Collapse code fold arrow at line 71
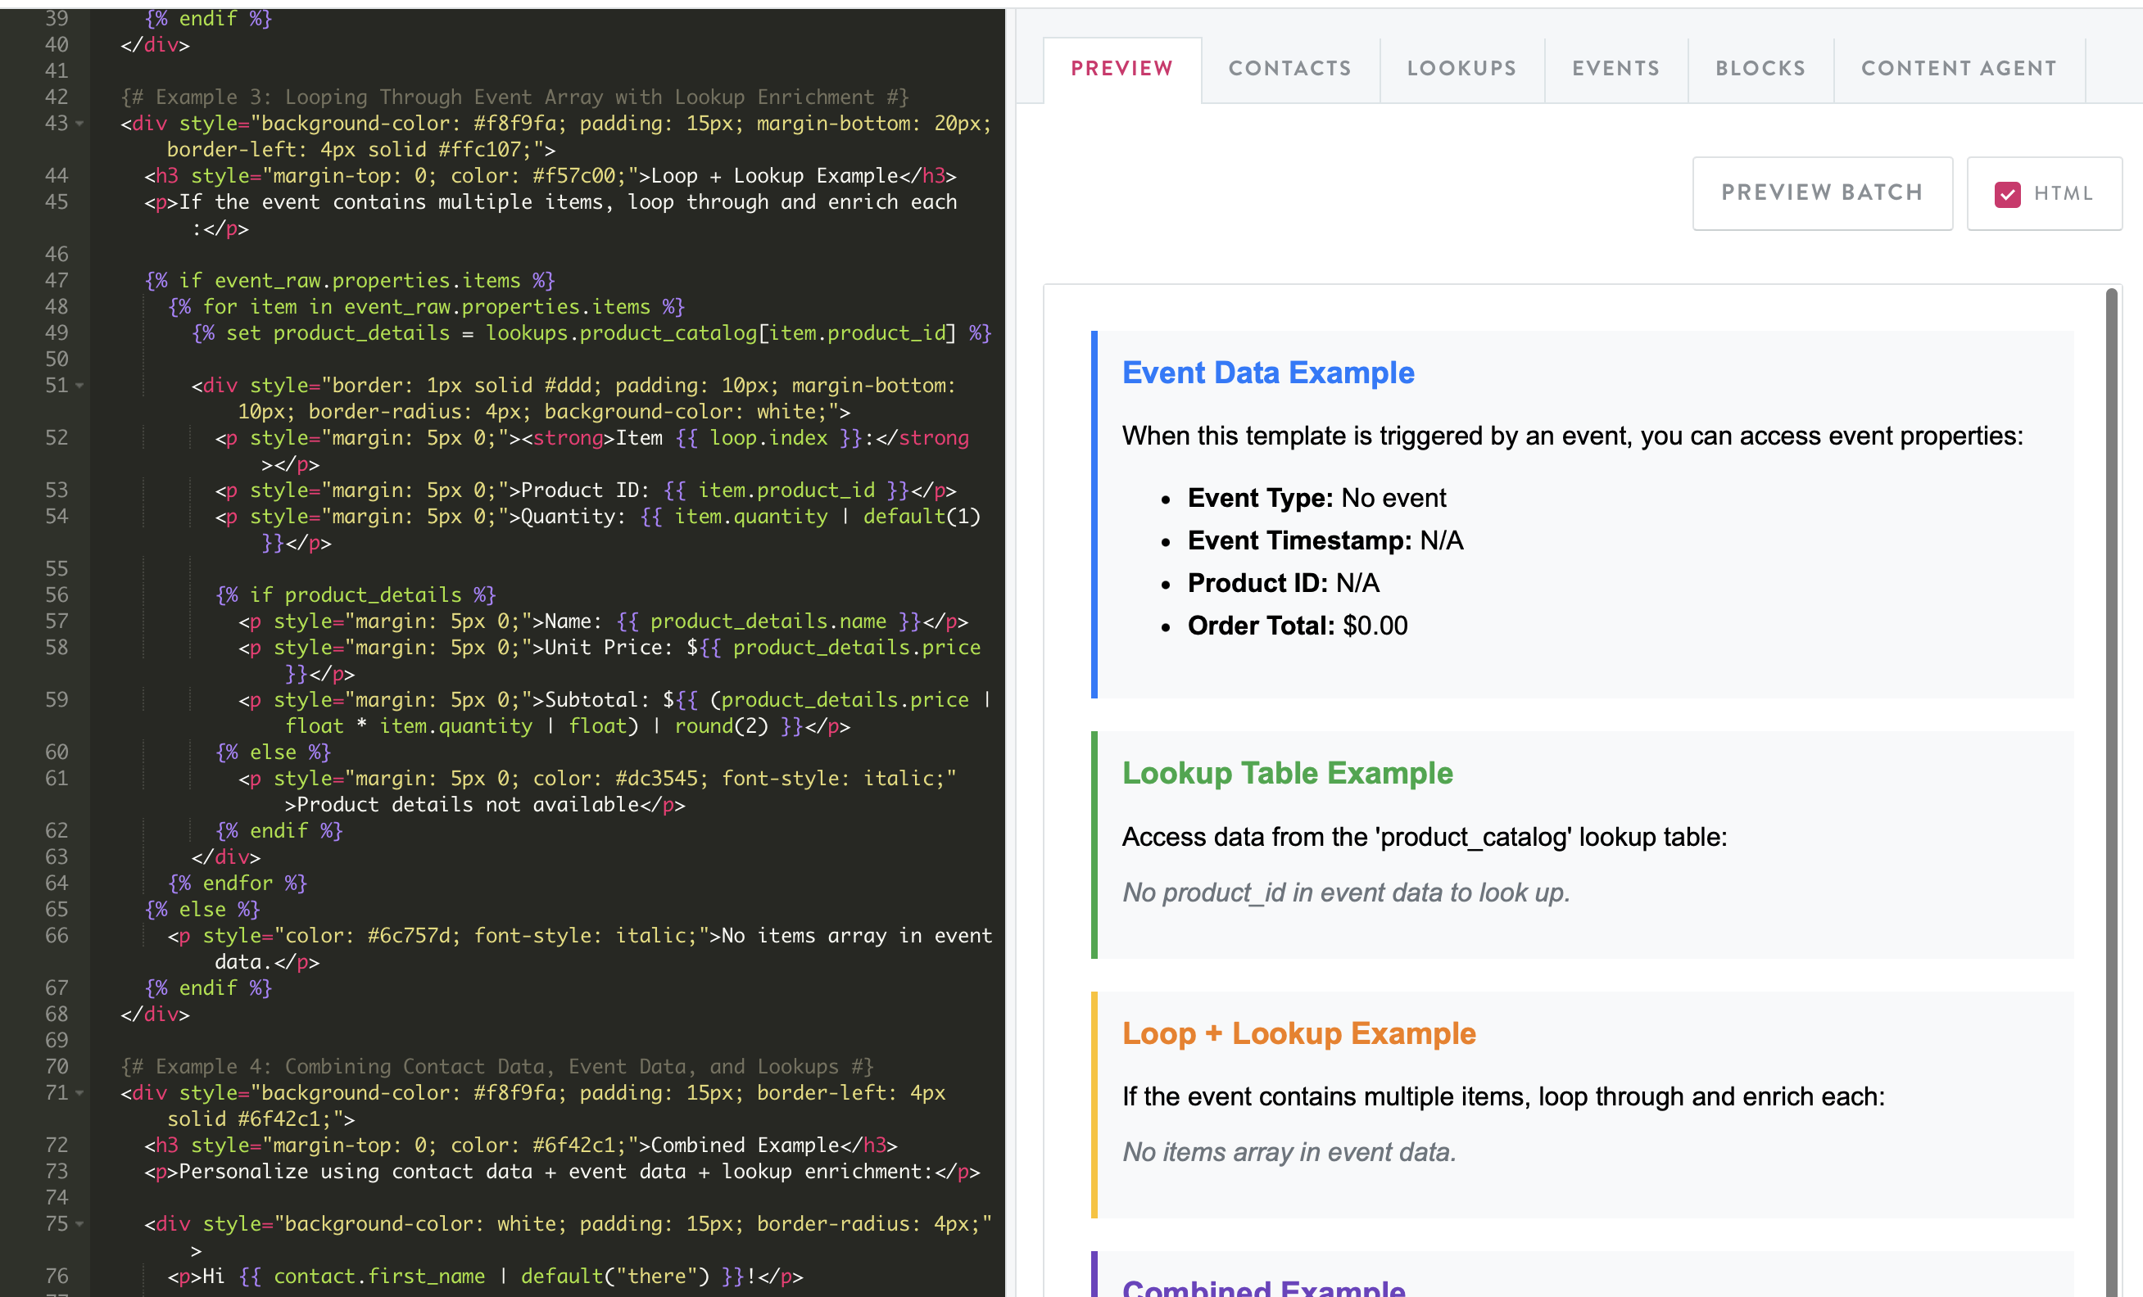Screen dimensions: 2143x1297 tap(80, 1093)
